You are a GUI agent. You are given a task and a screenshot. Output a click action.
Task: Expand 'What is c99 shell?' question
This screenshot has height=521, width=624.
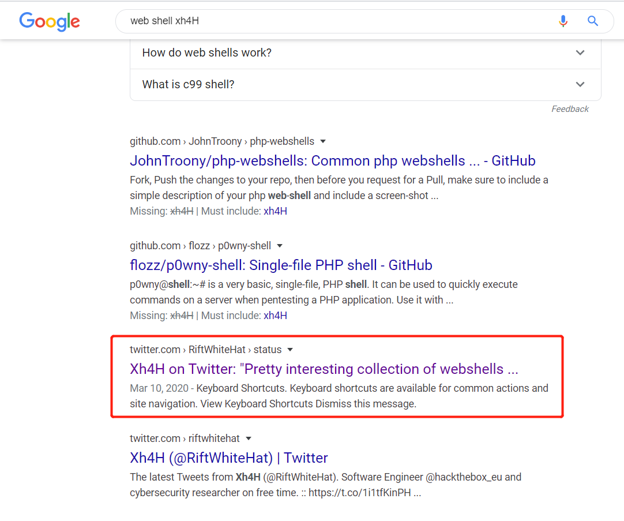tap(365, 84)
